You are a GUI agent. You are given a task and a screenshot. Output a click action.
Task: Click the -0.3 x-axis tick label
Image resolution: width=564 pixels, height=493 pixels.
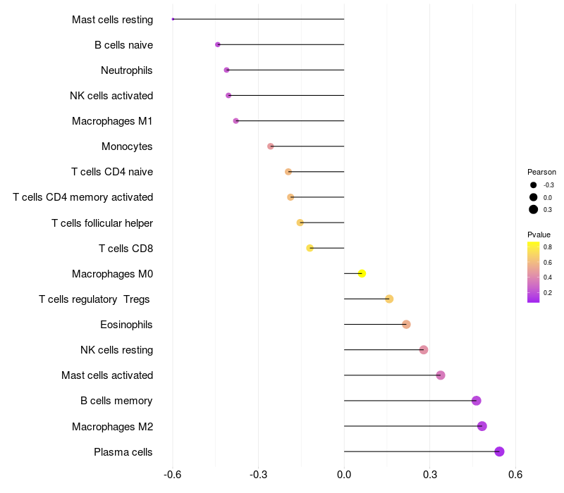(258, 475)
